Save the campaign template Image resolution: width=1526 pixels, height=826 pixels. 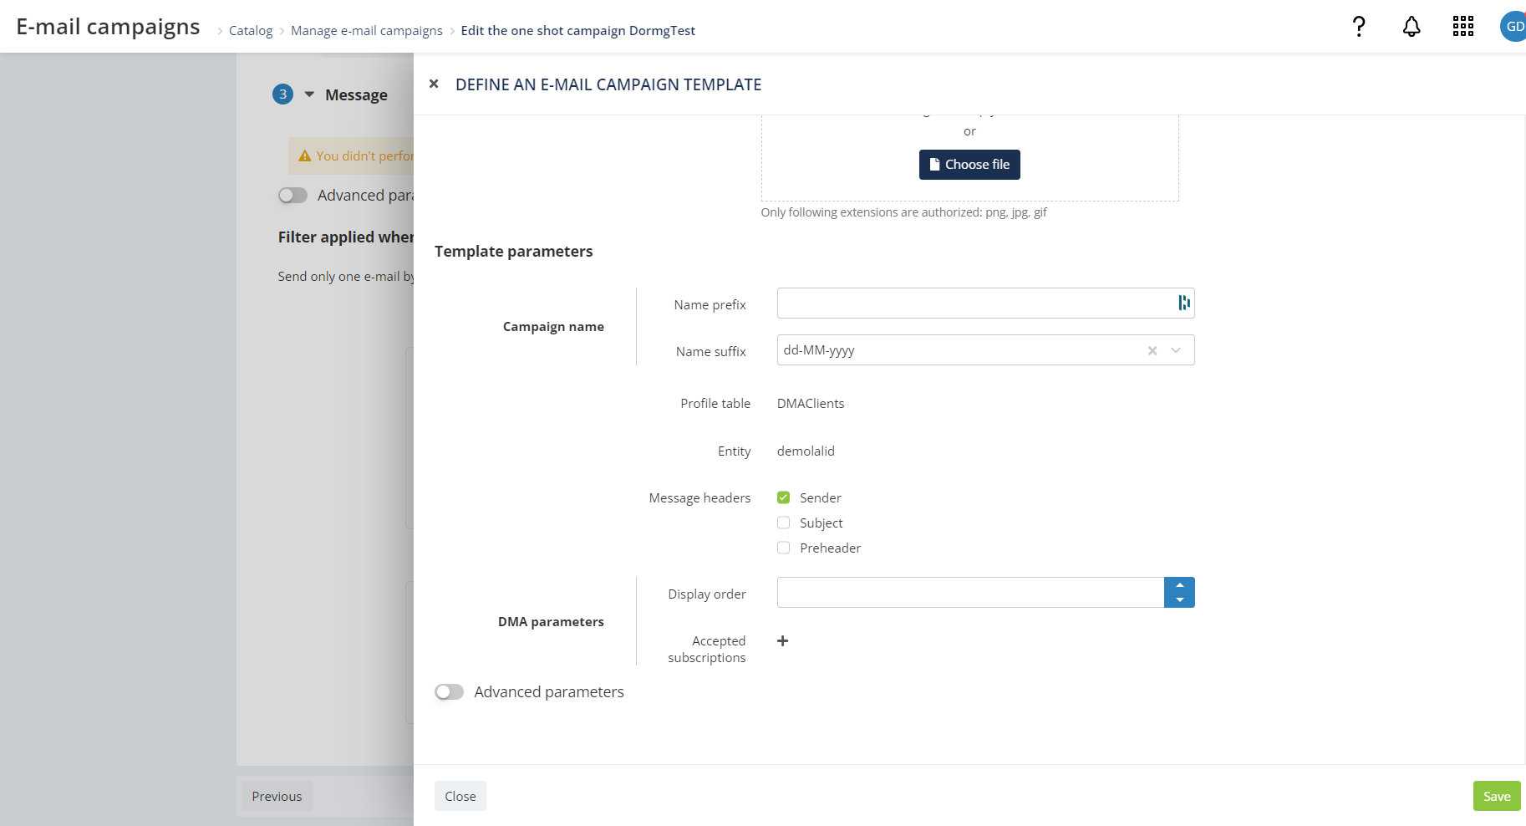tap(1497, 796)
